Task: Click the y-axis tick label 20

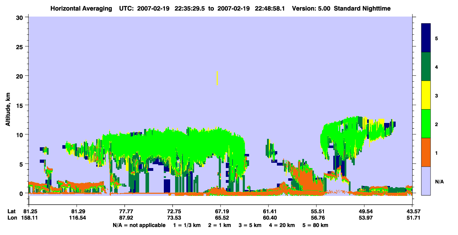Action: tap(20, 76)
